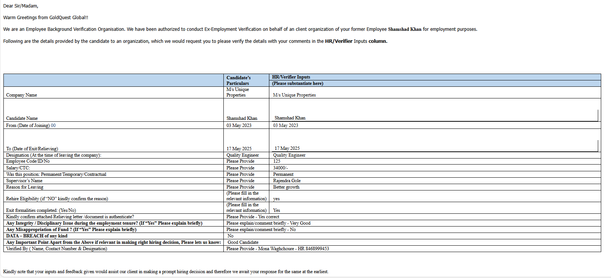
Task: Click the Company Name row label
Action: [21, 95]
